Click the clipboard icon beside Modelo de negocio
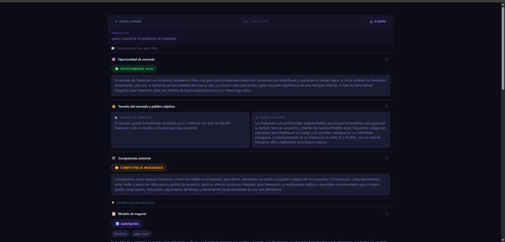 [x=114, y=214]
